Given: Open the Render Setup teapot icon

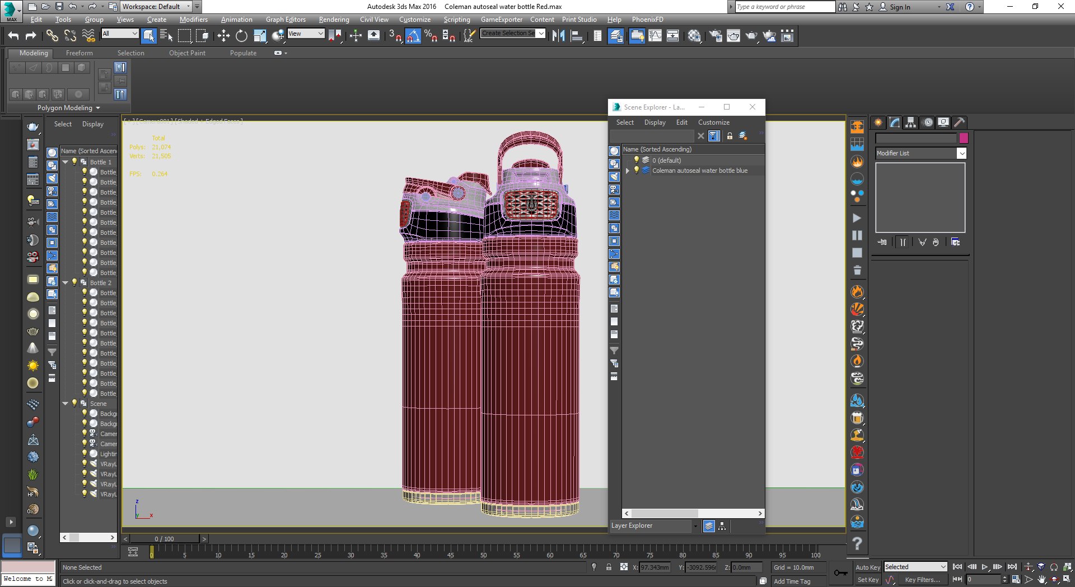Looking at the screenshot, I should pyautogui.click(x=716, y=36).
